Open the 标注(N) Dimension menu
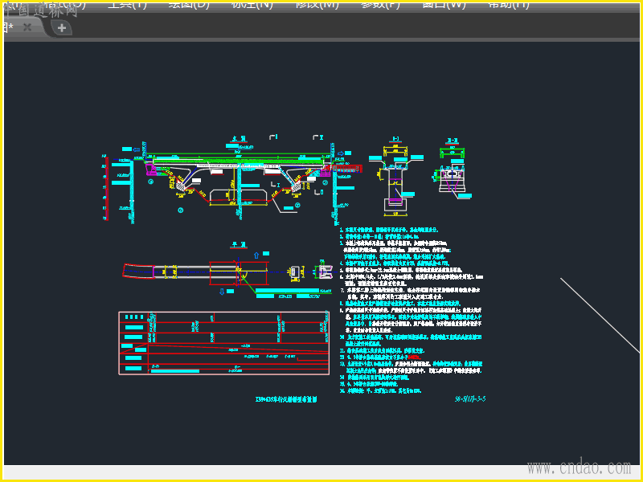 252,4
